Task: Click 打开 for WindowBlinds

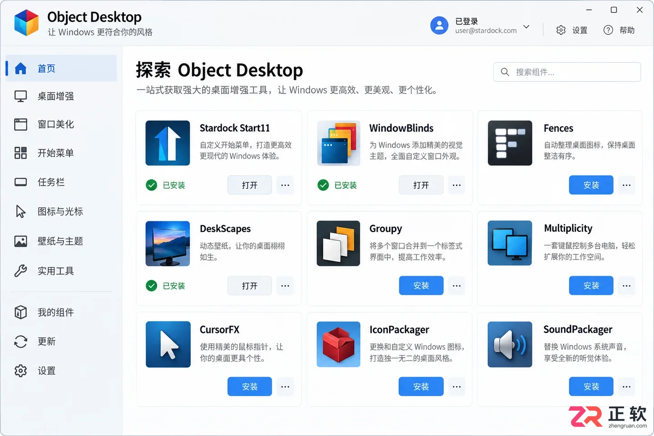Action: (421, 185)
